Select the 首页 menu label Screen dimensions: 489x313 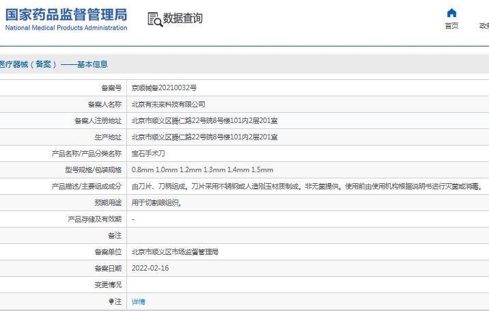(x=451, y=25)
